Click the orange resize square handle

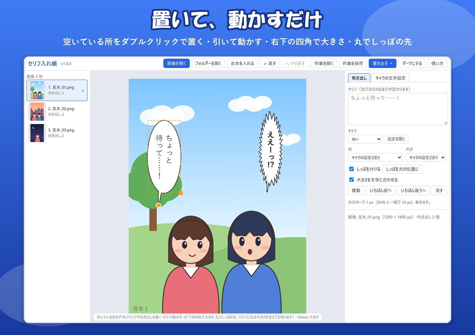coord(180,193)
